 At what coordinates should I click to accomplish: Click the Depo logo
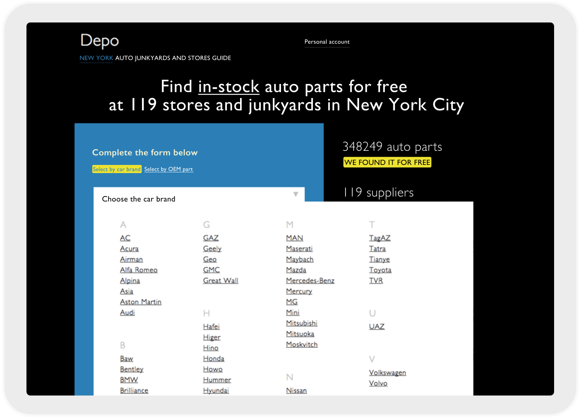tap(100, 41)
